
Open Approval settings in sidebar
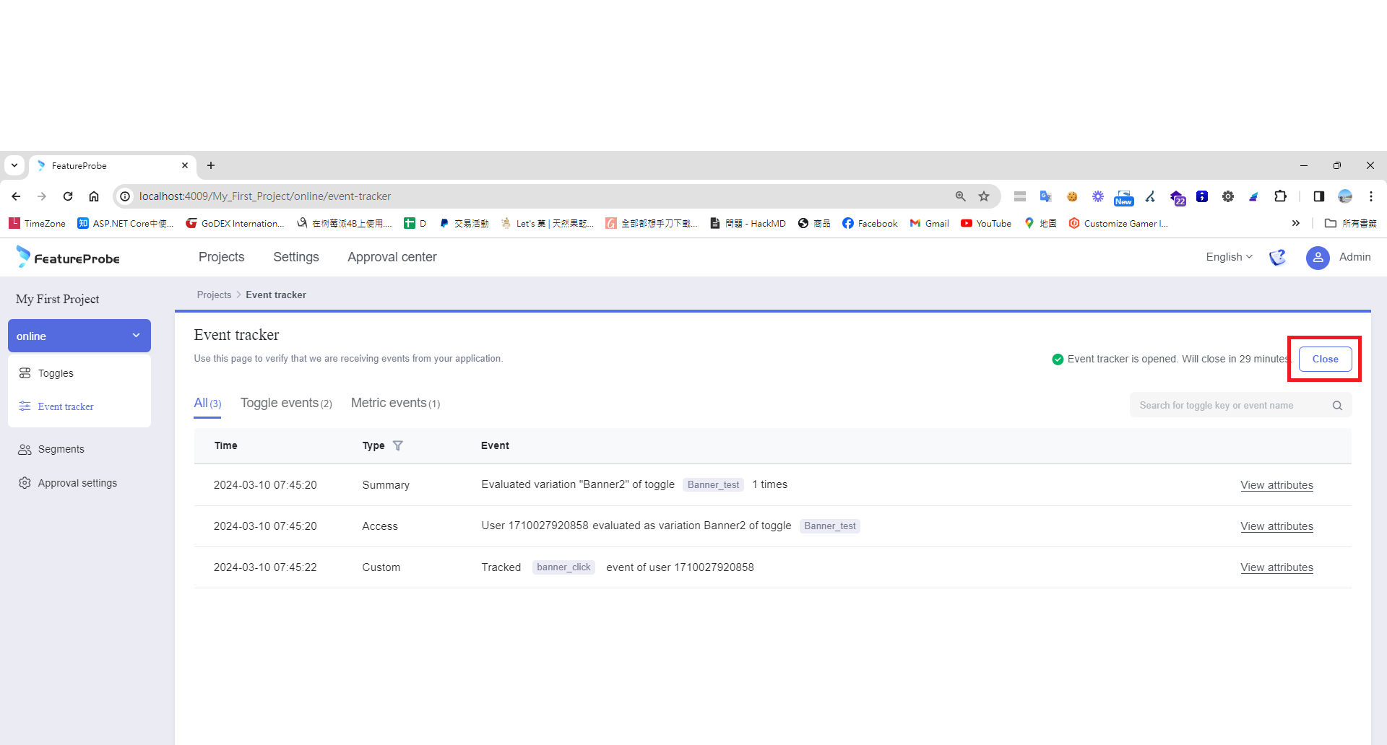coord(77,482)
